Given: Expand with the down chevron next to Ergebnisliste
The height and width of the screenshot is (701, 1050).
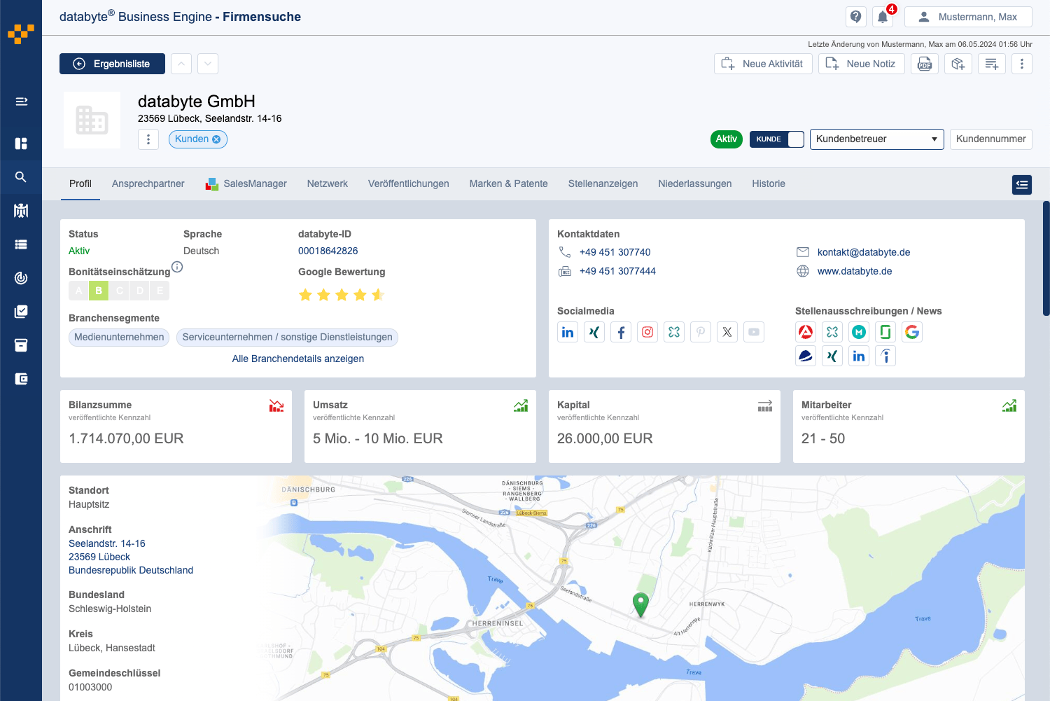Looking at the screenshot, I should click(207, 63).
